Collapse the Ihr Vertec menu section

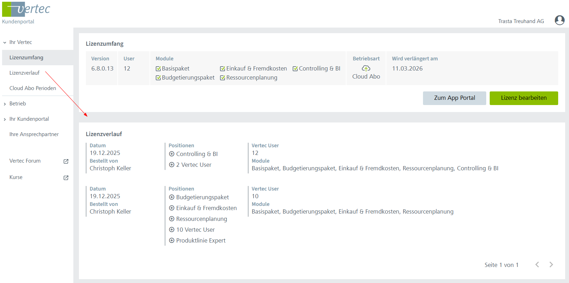pyautogui.click(x=5, y=43)
